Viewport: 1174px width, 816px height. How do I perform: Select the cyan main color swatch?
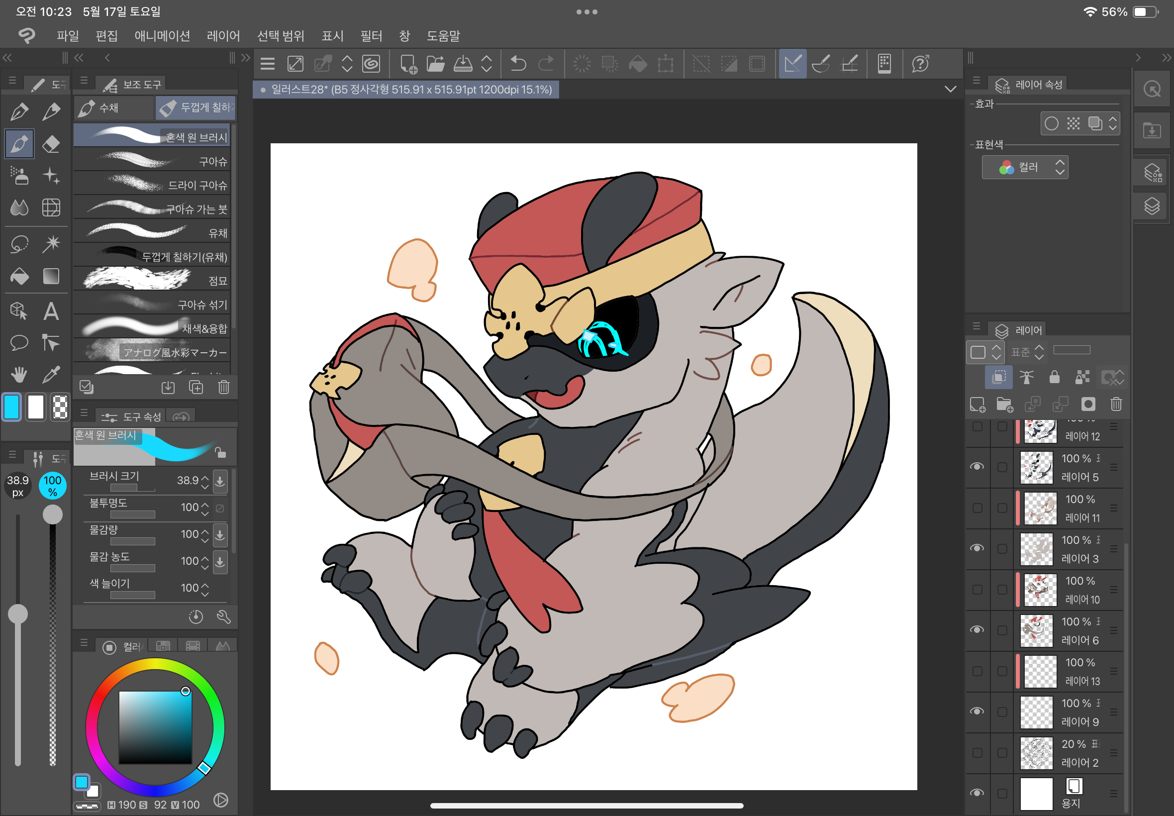tap(12, 408)
